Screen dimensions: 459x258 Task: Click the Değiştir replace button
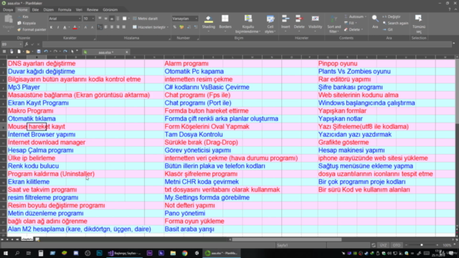392,16
